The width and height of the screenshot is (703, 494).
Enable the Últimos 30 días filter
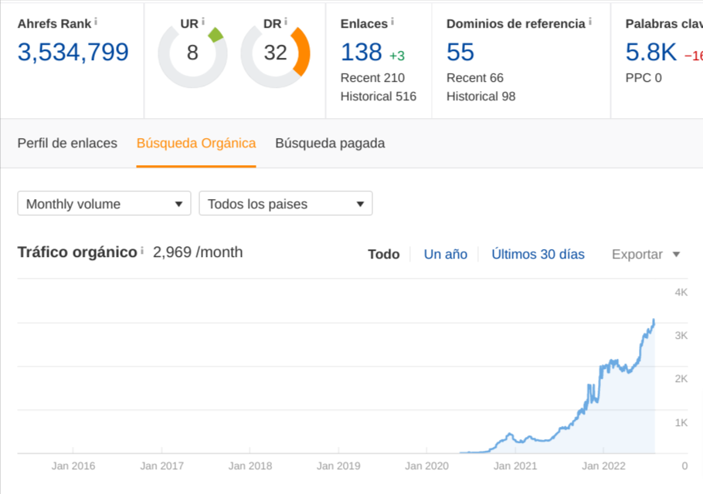(538, 253)
